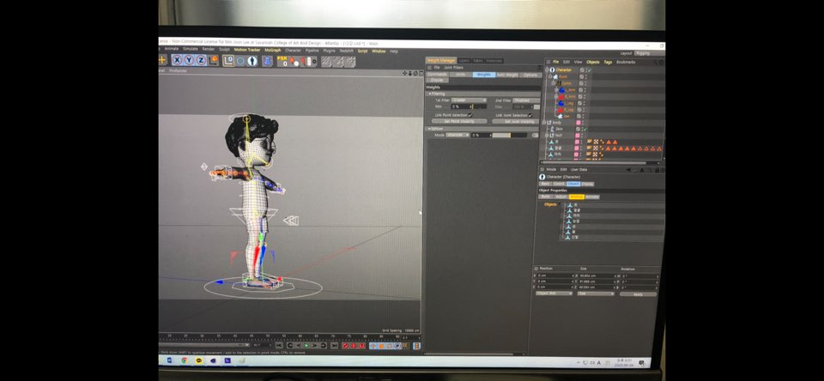The width and height of the screenshot is (824, 381).
Task: Click the PSR reset icon
Action: [x=282, y=61]
